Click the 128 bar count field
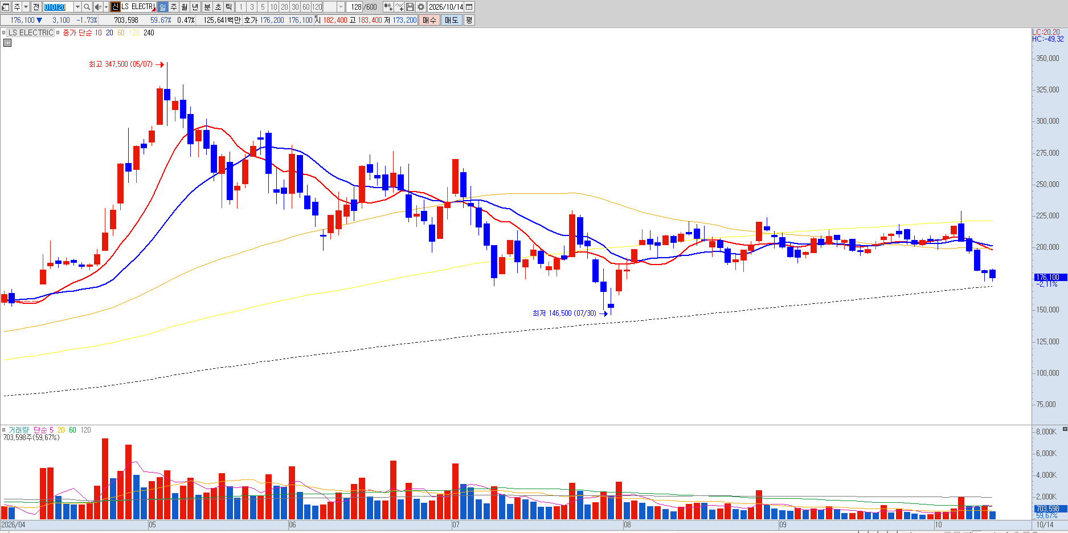This screenshot has width=1068, height=533. click(355, 7)
